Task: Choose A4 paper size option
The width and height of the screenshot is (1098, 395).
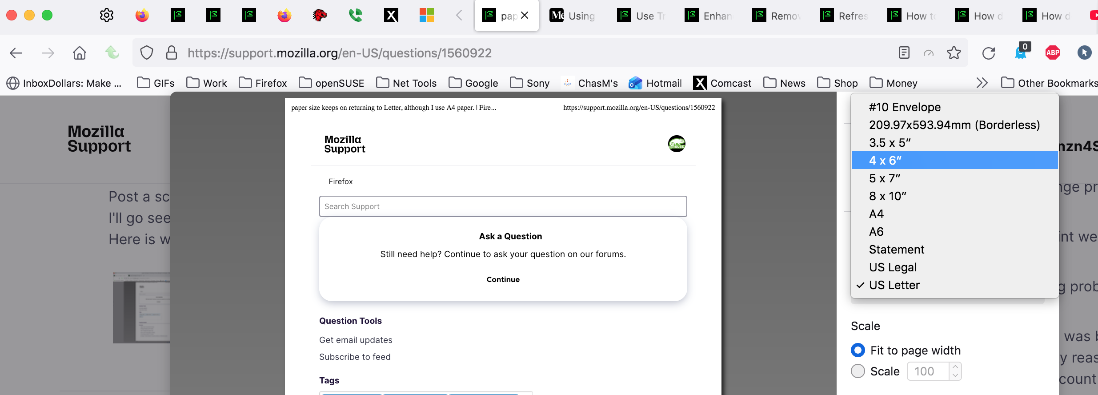Action: [x=876, y=214]
